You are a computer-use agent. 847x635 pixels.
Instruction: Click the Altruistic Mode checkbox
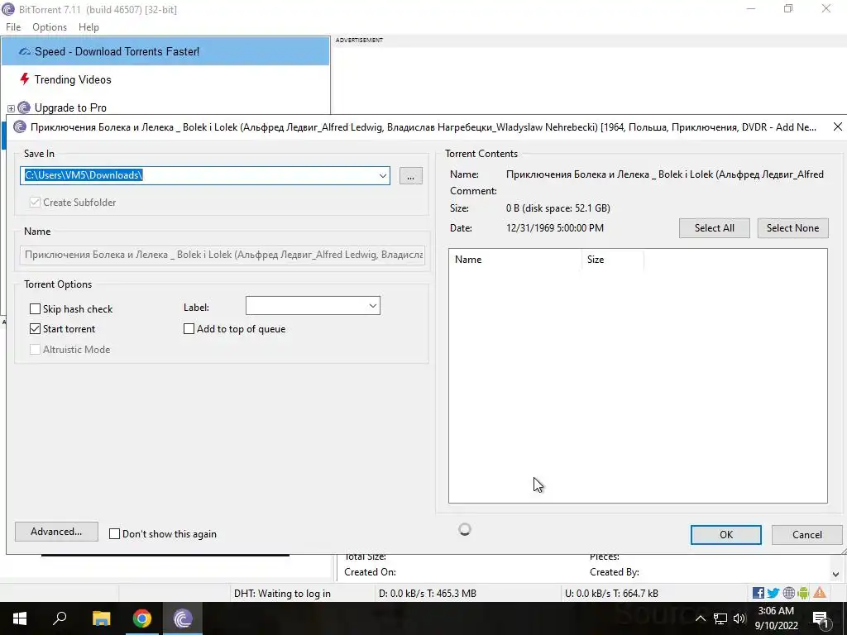point(35,350)
